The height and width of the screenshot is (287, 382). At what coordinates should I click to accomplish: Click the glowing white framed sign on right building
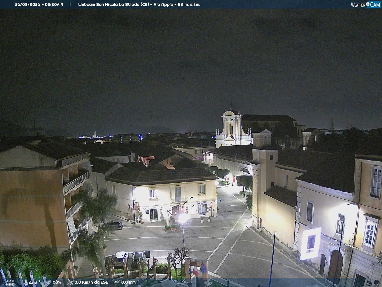[x=311, y=243]
